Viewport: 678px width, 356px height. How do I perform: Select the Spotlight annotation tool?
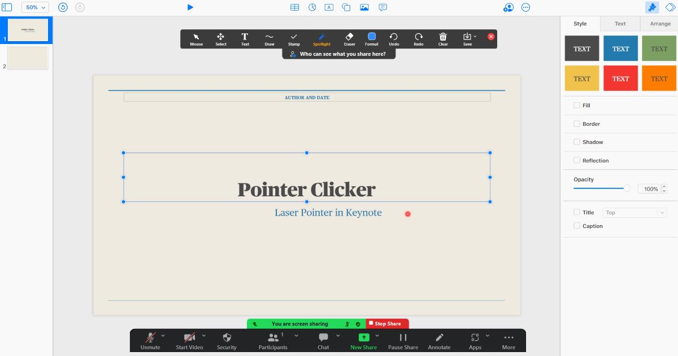point(321,39)
